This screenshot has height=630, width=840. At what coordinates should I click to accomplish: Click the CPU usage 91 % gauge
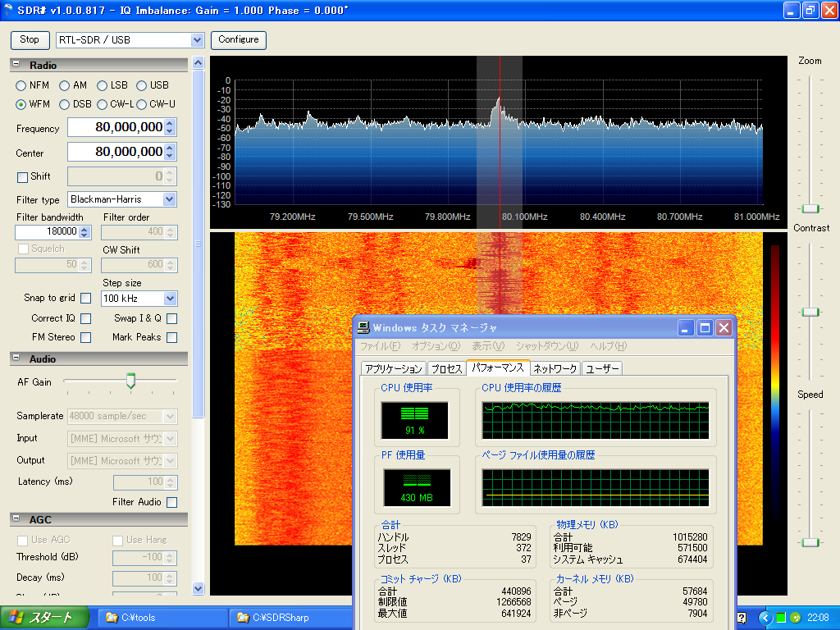[414, 421]
